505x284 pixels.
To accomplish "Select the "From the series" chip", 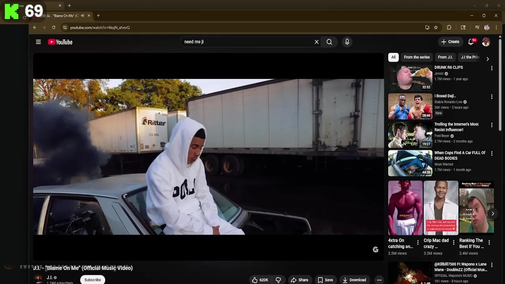I will coord(417,57).
